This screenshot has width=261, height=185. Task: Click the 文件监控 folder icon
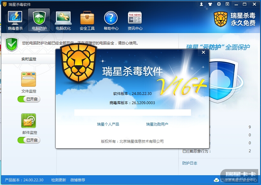[x=29, y=79]
